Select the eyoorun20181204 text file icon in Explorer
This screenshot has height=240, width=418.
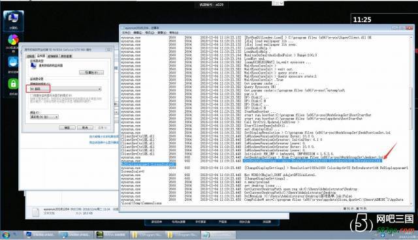(x=35, y=212)
